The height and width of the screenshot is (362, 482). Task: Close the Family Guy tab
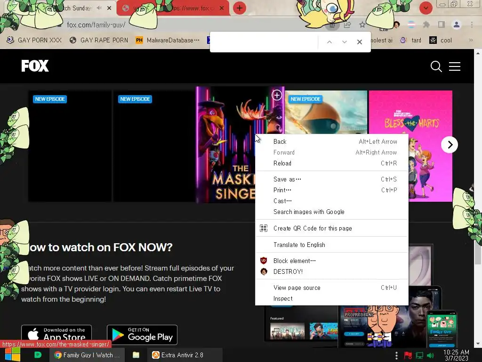[x=109, y=8]
